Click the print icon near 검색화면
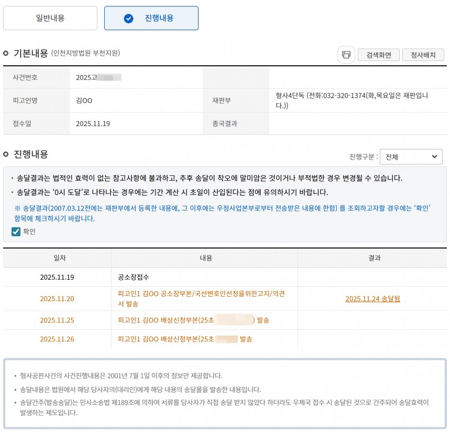The height and width of the screenshot is (432, 450). (x=346, y=55)
